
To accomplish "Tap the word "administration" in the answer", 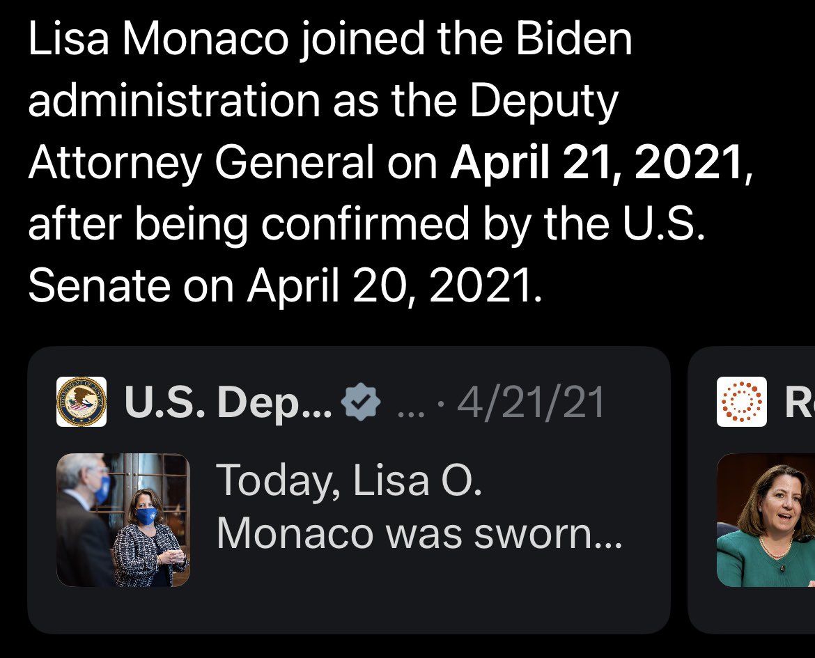I will click(174, 101).
